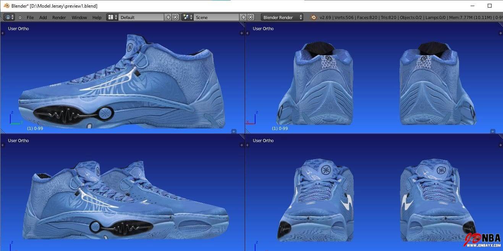Click the Default screen layout name field
The height and width of the screenshot is (251, 503).
tap(141, 17)
